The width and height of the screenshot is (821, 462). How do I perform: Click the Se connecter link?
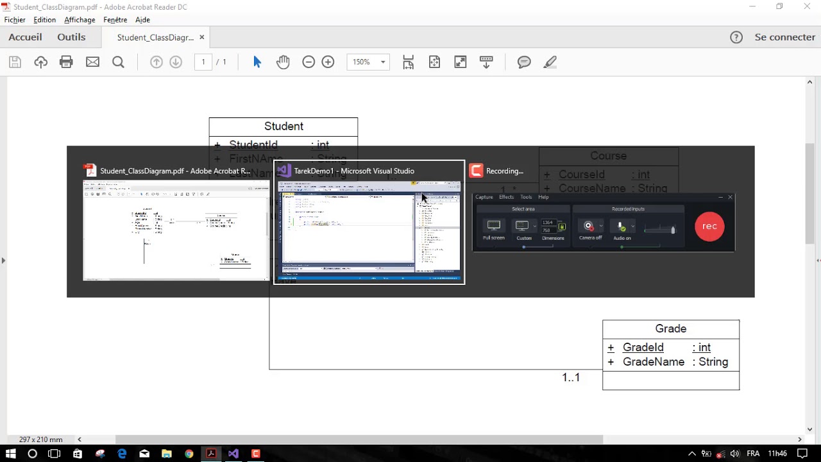point(785,37)
